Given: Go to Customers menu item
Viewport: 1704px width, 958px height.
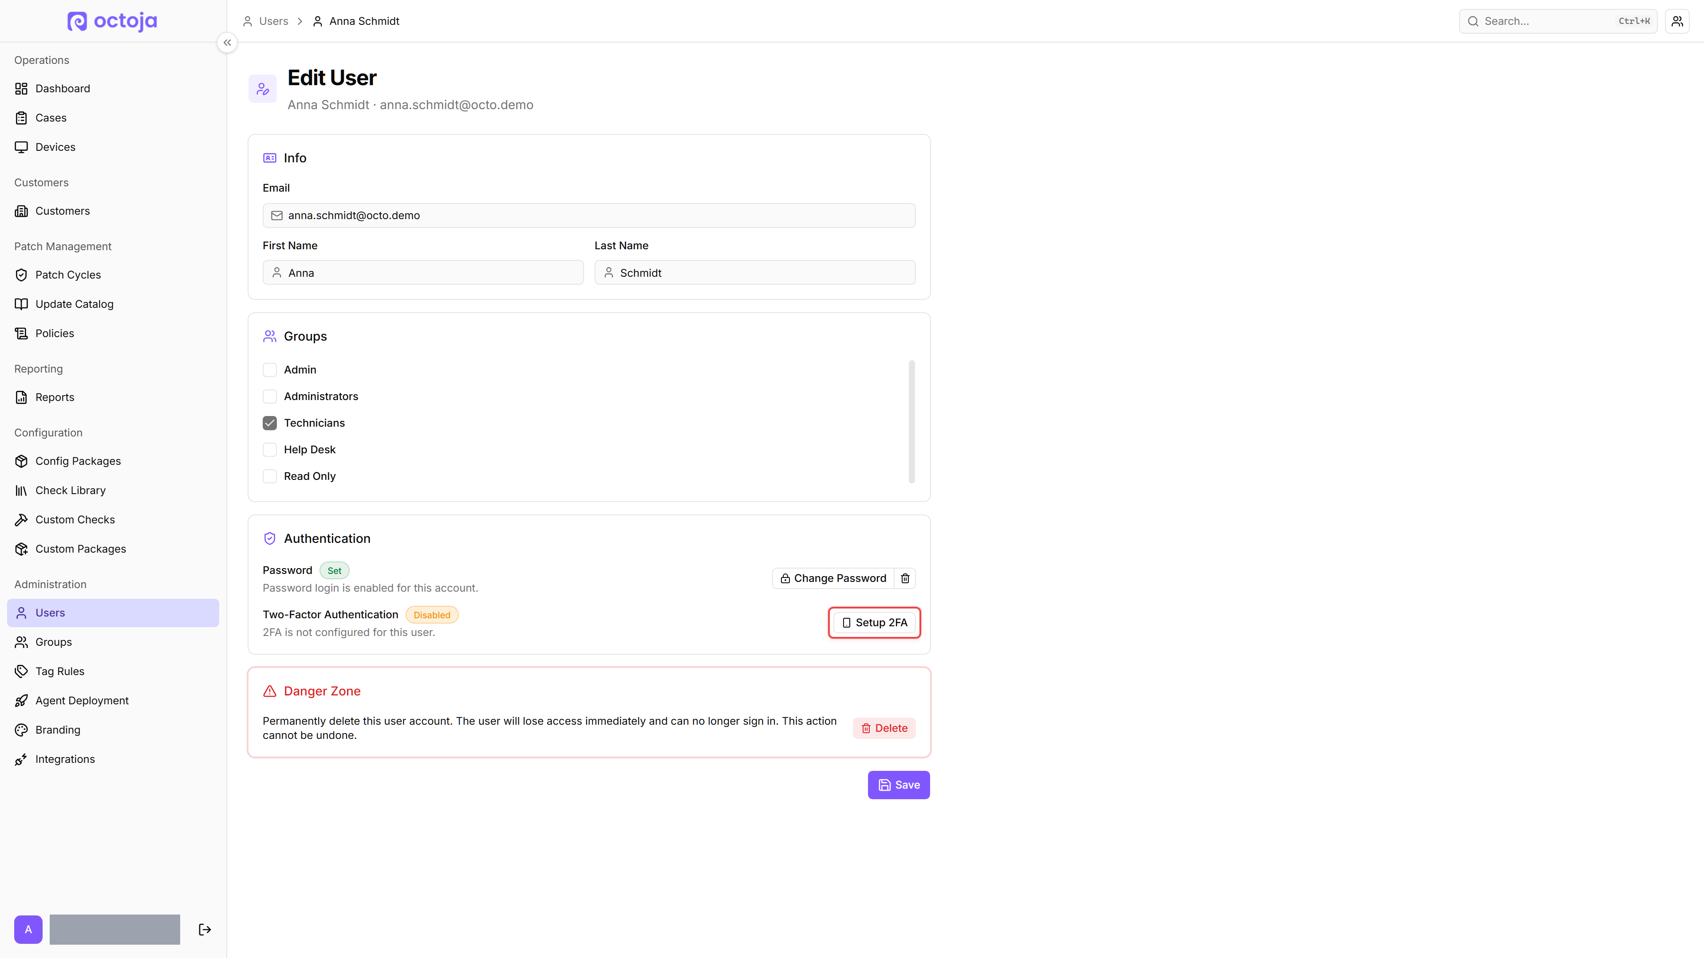Looking at the screenshot, I should [x=113, y=211].
